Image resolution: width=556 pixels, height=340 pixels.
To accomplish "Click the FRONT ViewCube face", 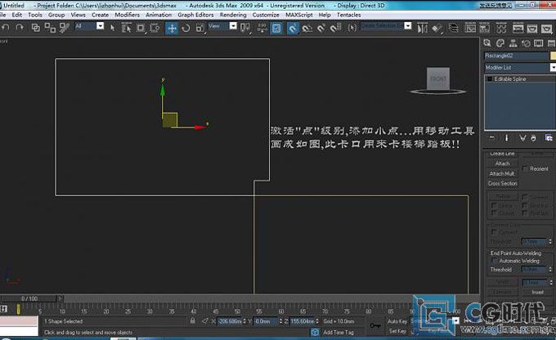I will point(438,78).
